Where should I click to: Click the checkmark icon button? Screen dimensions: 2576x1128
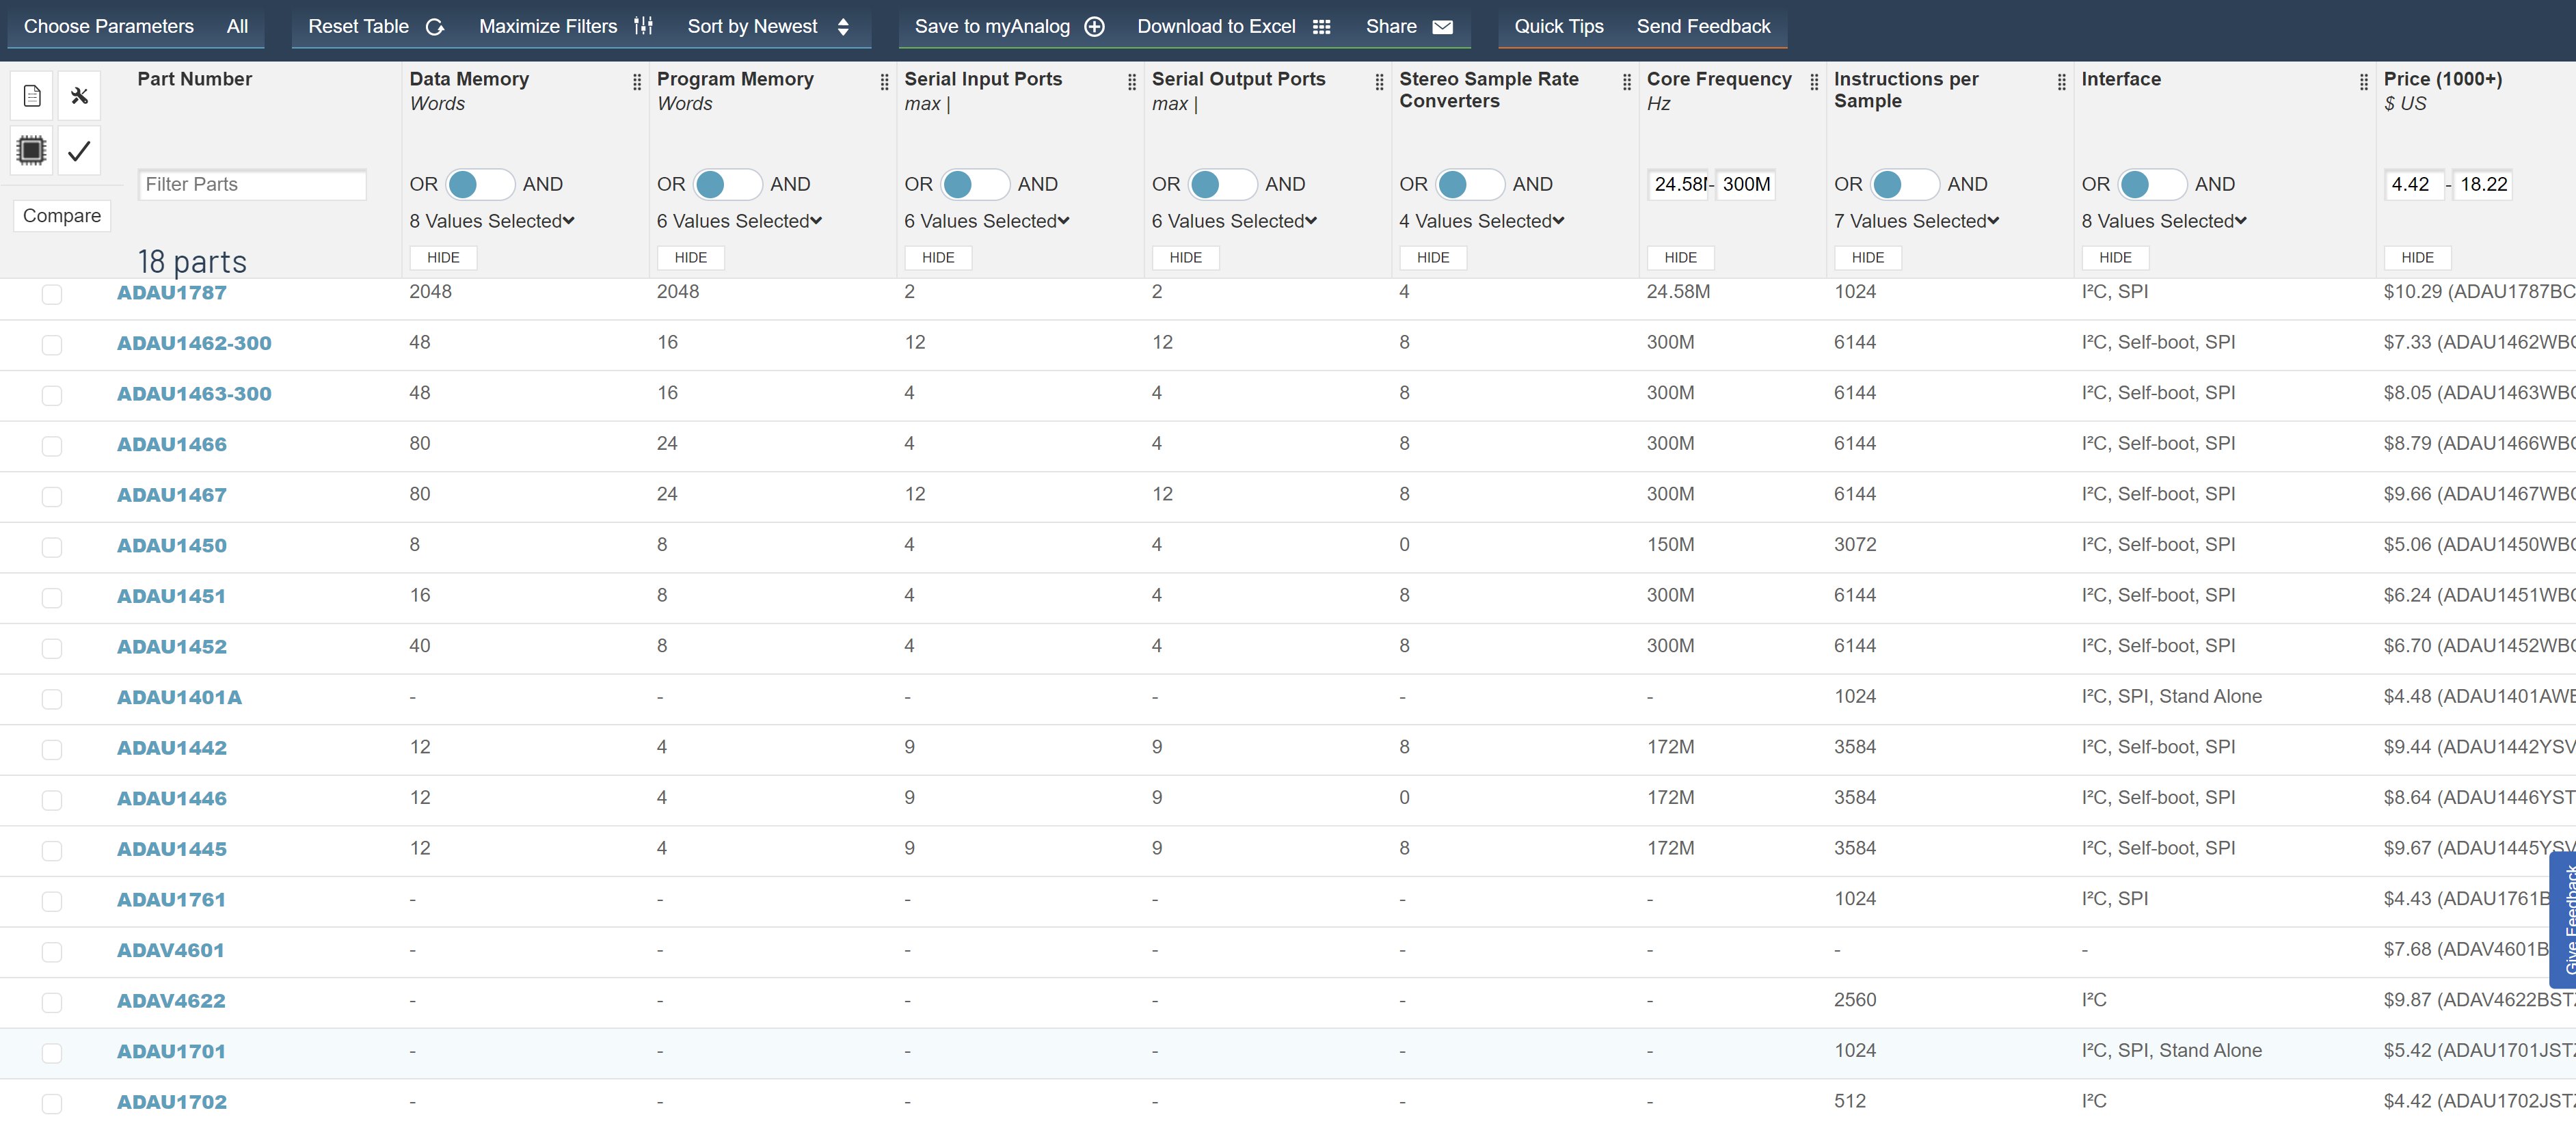coord(79,151)
